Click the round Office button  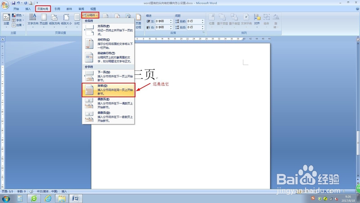tap(5, 5)
